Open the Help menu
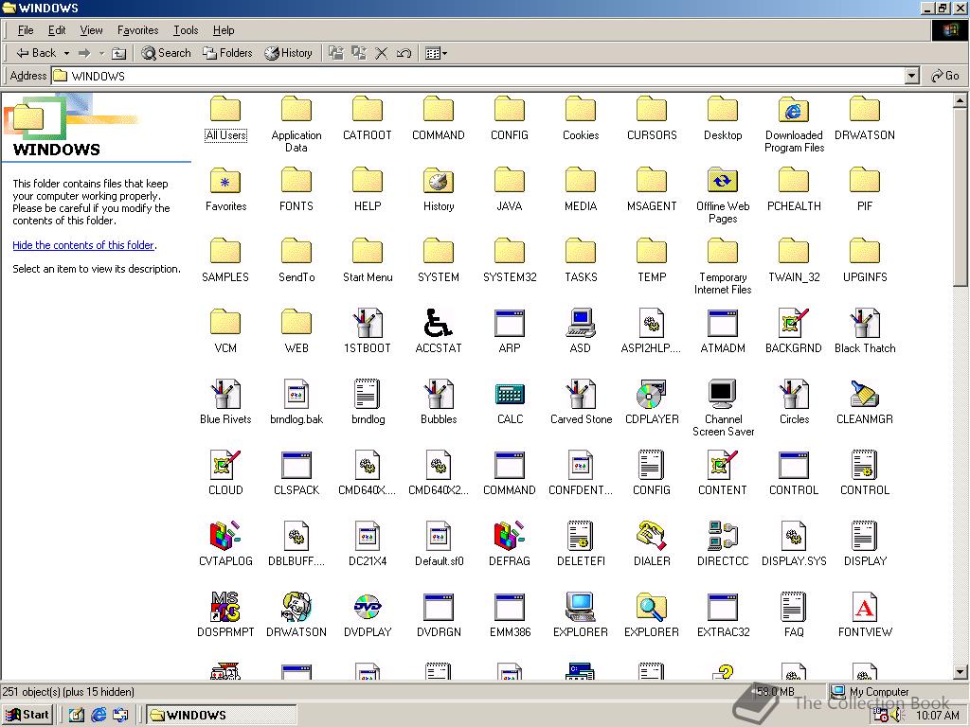 pyautogui.click(x=224, y=30)
